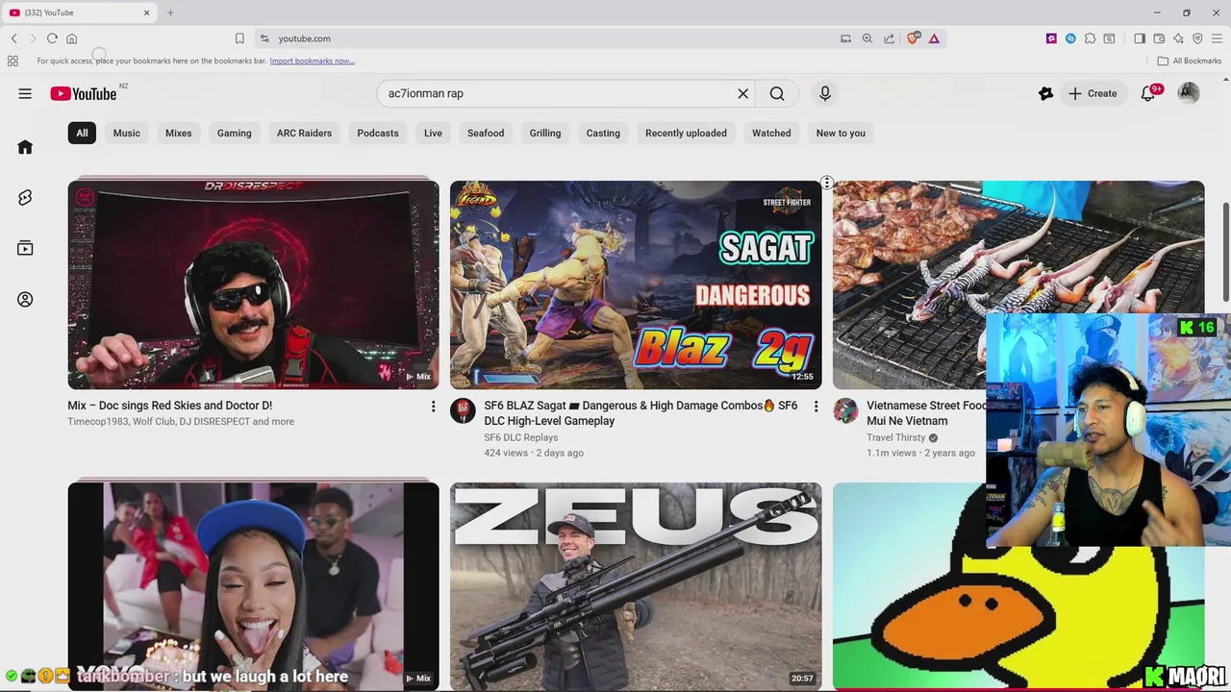Select the Casting filter chip
The height and width of the screenshot is (692, 1231).
pos(603,133)
